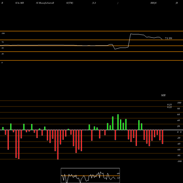Click the '(5,5' parameter text

[x=94, y=3]
